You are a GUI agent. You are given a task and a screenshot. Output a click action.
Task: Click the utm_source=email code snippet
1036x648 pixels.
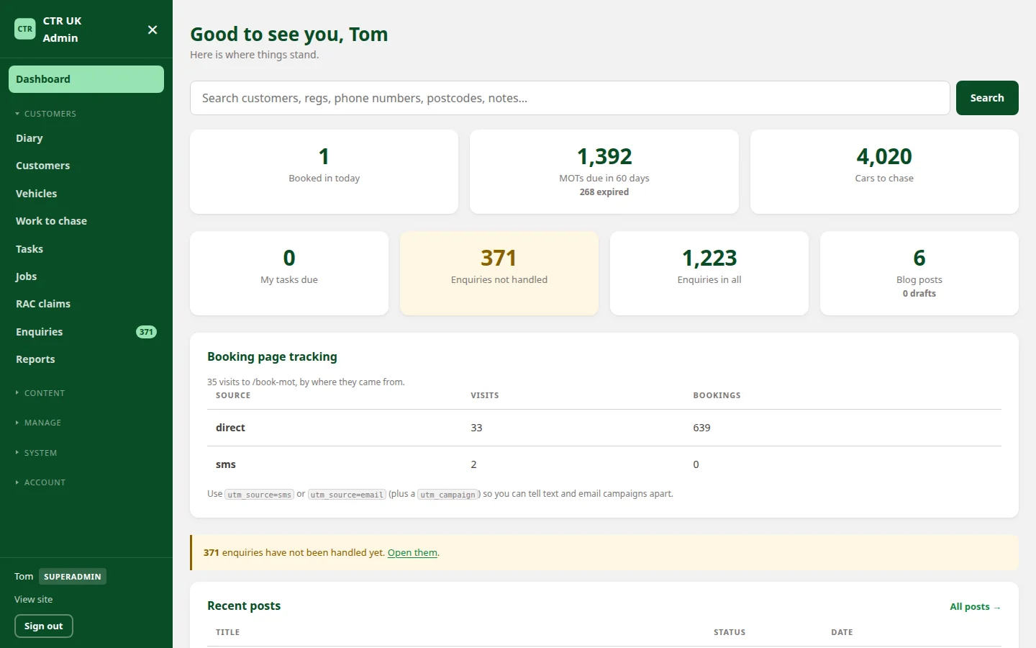pos(347,495)
